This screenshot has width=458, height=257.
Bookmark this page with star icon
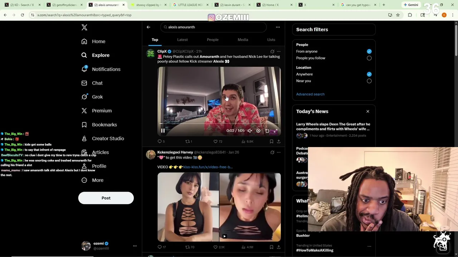[x=398, y=15]
